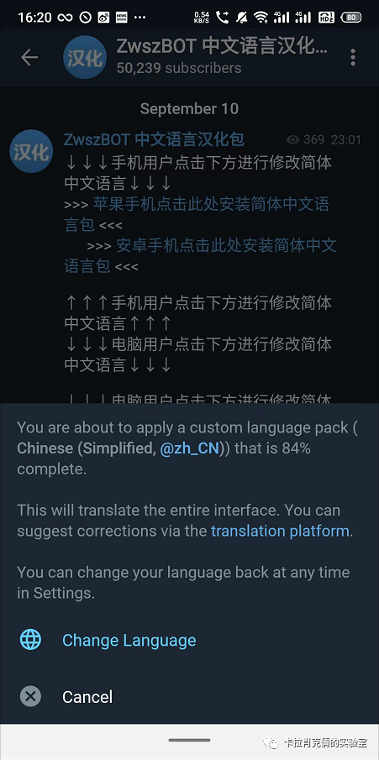Viewport: 379px width, 760px height.
Task: Open the Apple phone language pack link
Action: [197, 214]
